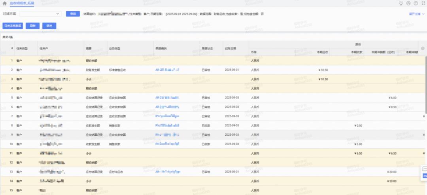Click the lightbulb tips icon

(401, 3)
